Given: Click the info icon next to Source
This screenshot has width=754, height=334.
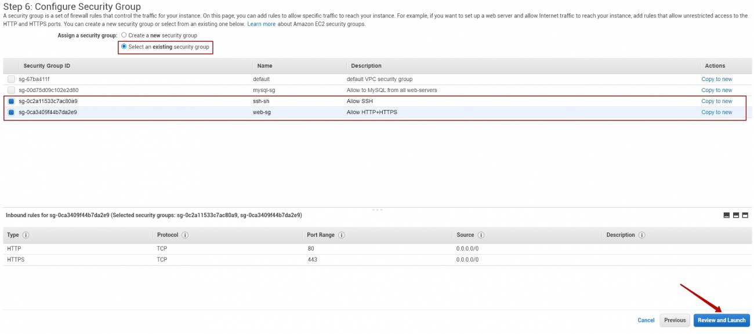Looking at the screenshot, I should point(481,235).
